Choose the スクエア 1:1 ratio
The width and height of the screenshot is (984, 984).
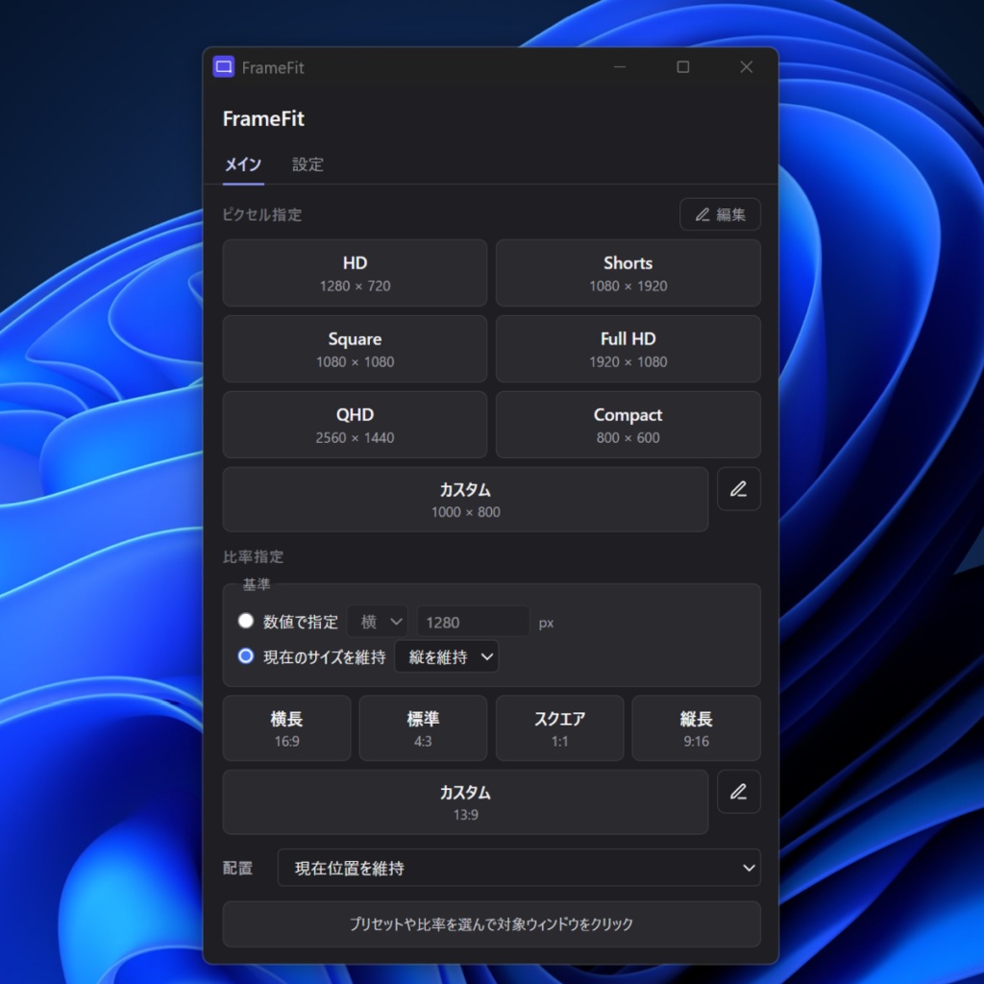click(560, 728)
